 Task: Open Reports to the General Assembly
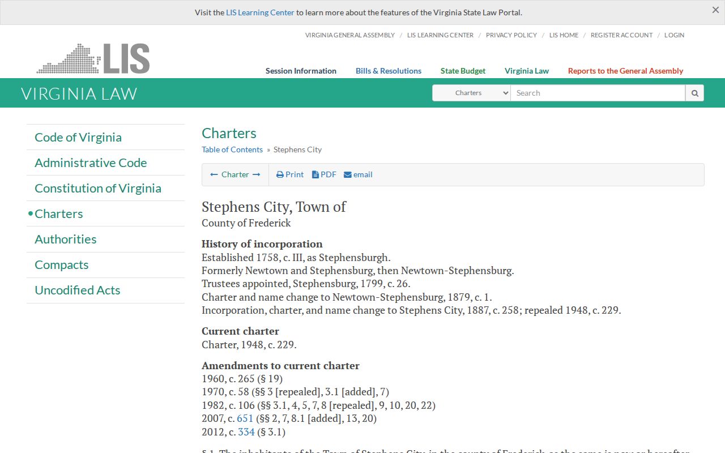625,71
